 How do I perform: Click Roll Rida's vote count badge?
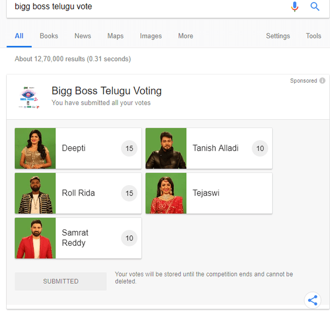click(129, 193)
